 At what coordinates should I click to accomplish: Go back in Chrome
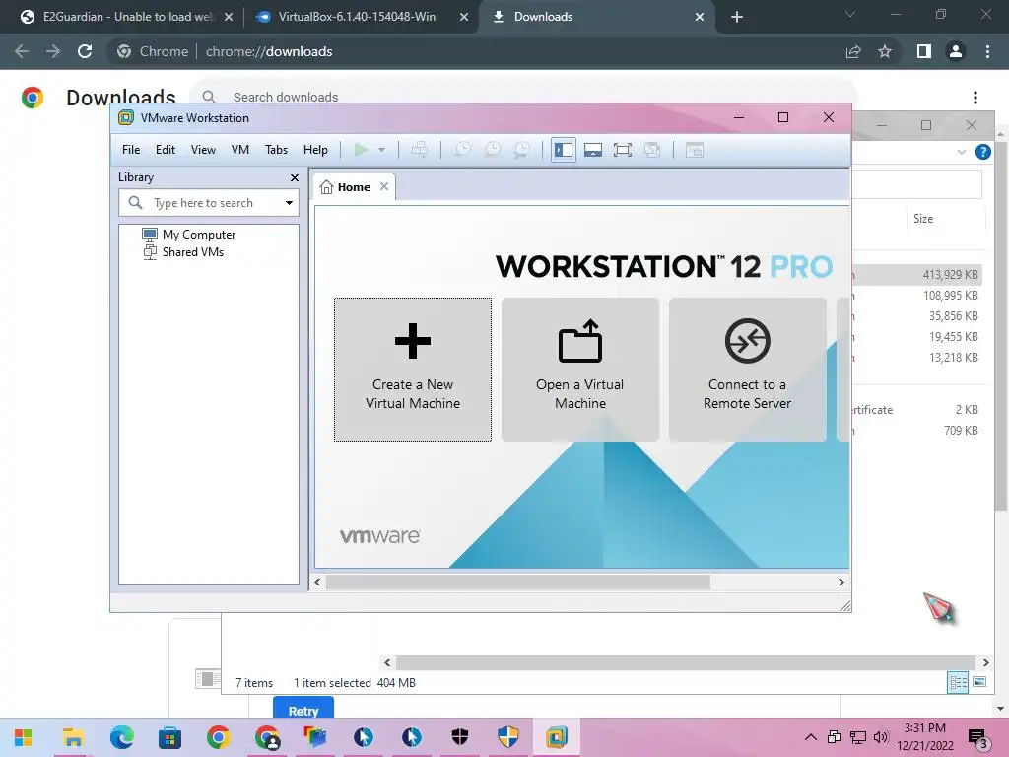22,51
